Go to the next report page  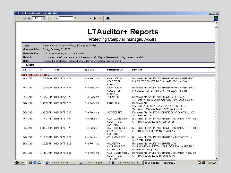(90, 18)
